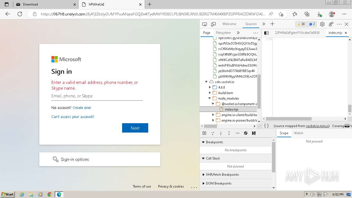Image resolution: width=352 pixels, height=198 pixels.
Task: Expand XHR/fetch Breakpoints section
Action: coord(236,175)
